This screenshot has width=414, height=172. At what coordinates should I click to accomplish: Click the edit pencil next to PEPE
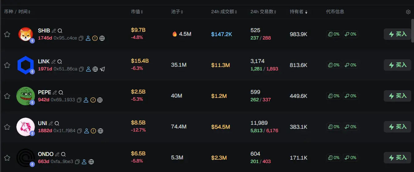[55, 93]
